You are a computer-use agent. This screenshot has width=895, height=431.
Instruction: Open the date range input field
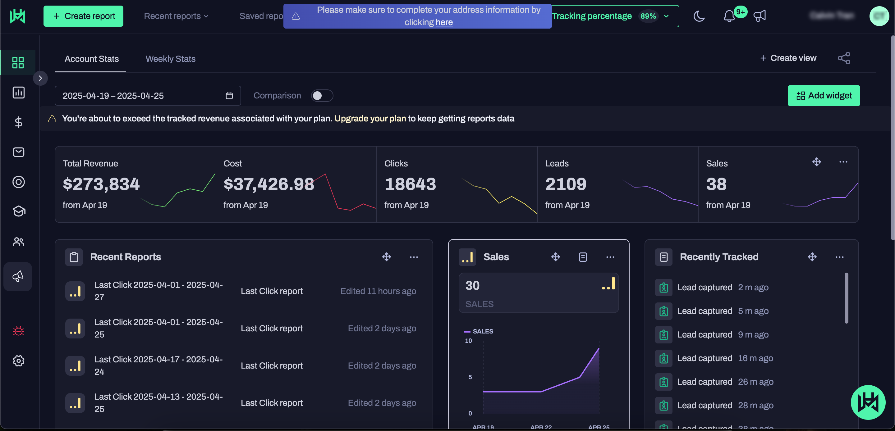click(148, 96)
